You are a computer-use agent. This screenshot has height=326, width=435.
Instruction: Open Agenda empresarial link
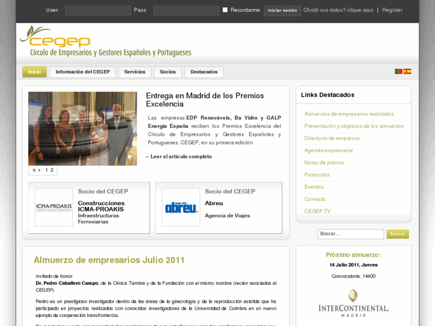click(x=328, y=150)
